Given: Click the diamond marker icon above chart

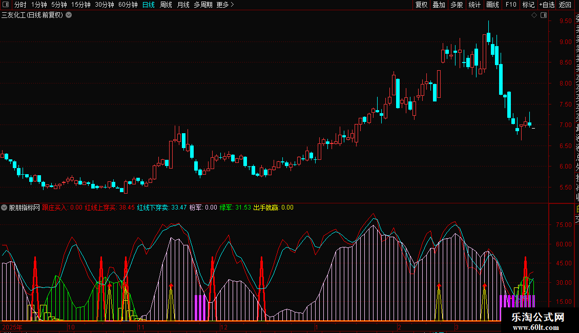Looking at the screenshot, I should [534, 15].
